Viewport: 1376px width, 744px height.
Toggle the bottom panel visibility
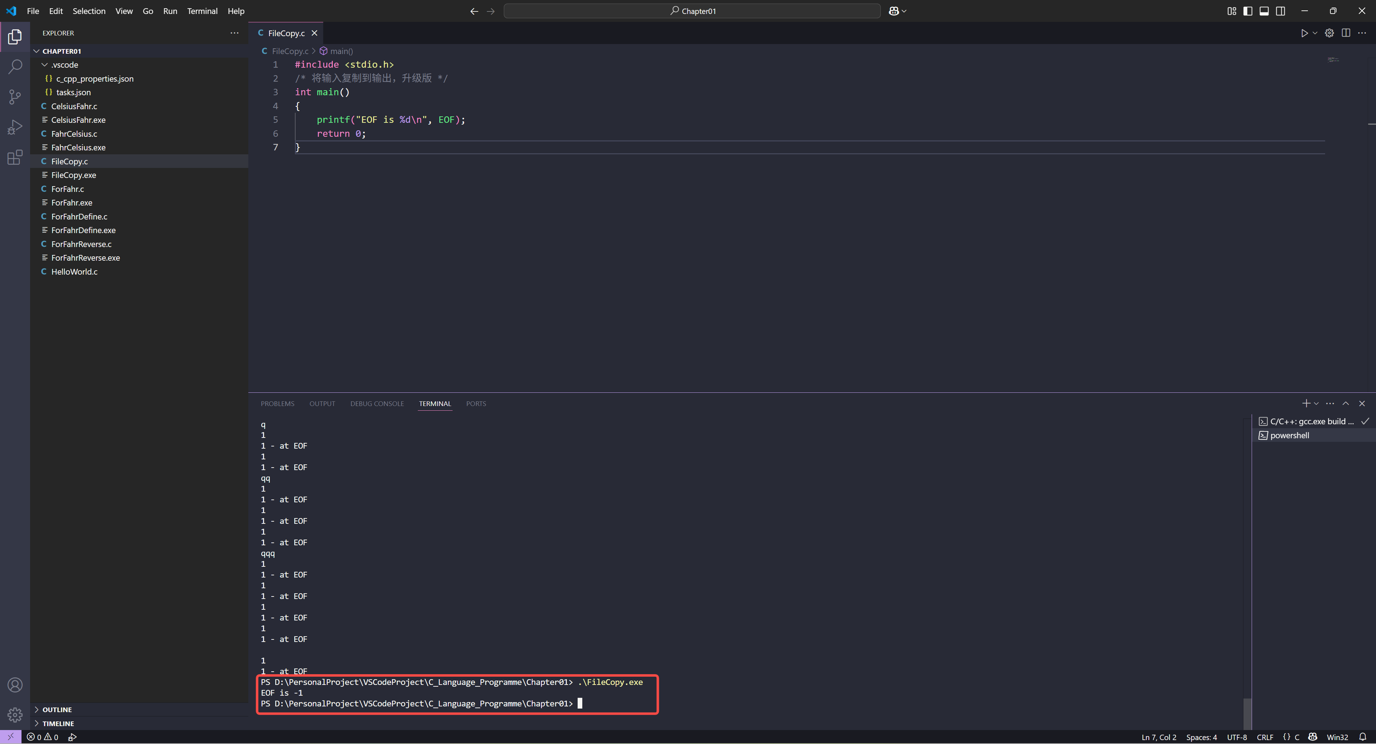tap(1264, 11)
